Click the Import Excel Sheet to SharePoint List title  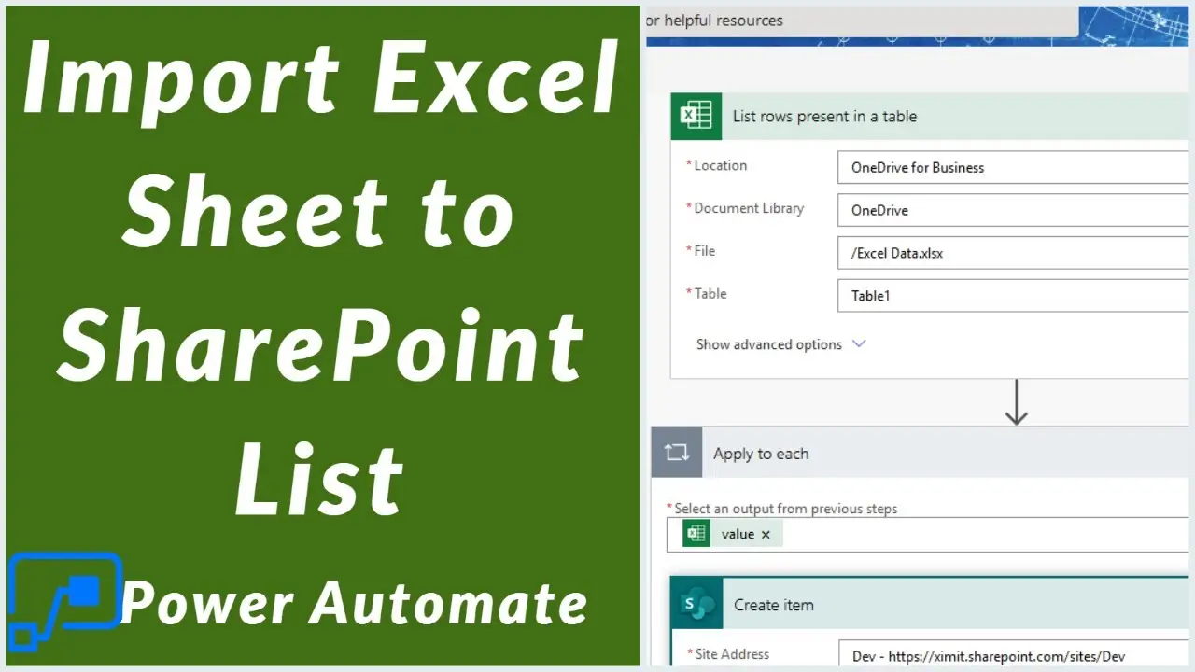click(322, 280)
